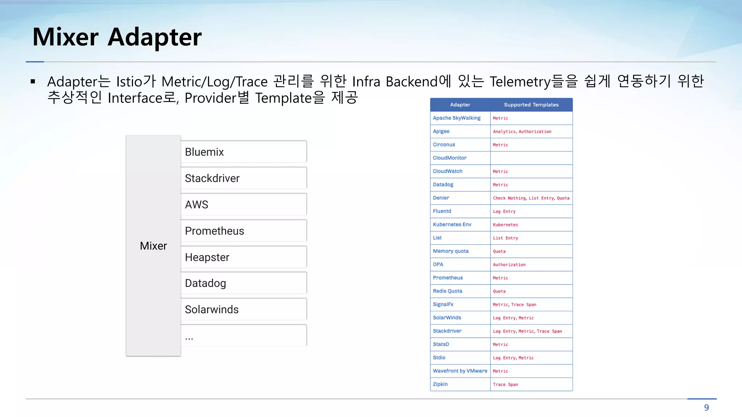Screen dimensions: 742x417
Task: Click the Heapster adapter box
Action: (244, 257)
